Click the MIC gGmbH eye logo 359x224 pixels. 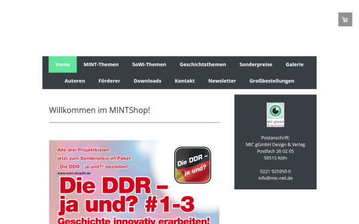[275, 115]
